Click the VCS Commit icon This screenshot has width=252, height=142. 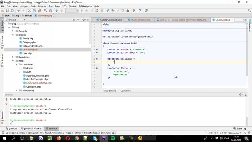(113, 11)
